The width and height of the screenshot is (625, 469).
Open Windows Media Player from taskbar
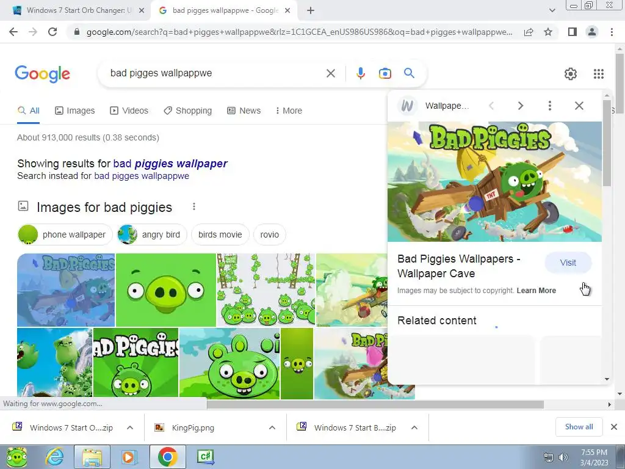[128, 457]
